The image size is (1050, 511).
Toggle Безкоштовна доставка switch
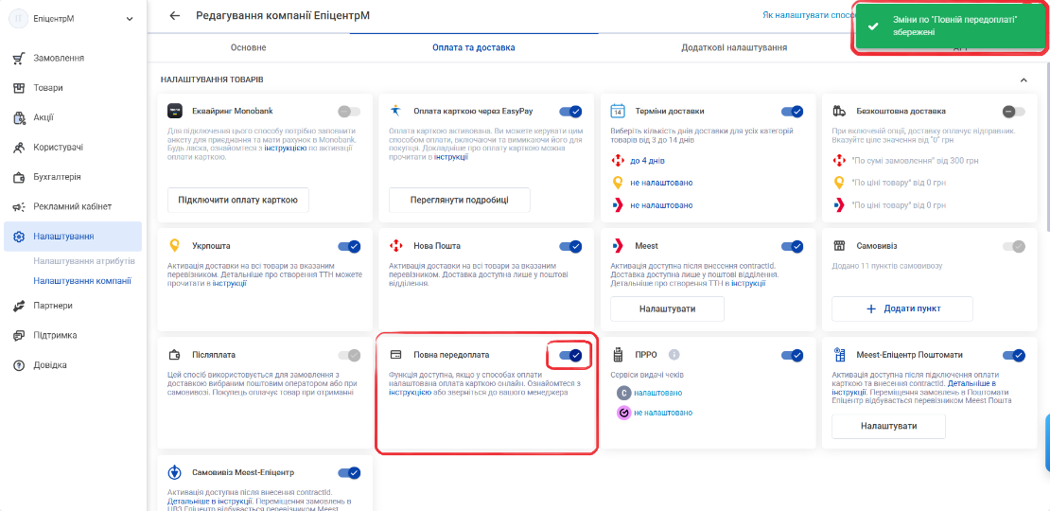1014,111
